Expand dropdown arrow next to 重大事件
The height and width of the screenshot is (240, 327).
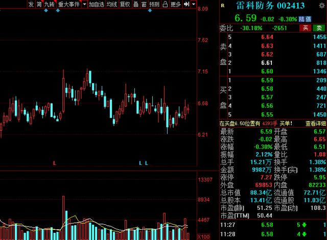pos(84,4)
